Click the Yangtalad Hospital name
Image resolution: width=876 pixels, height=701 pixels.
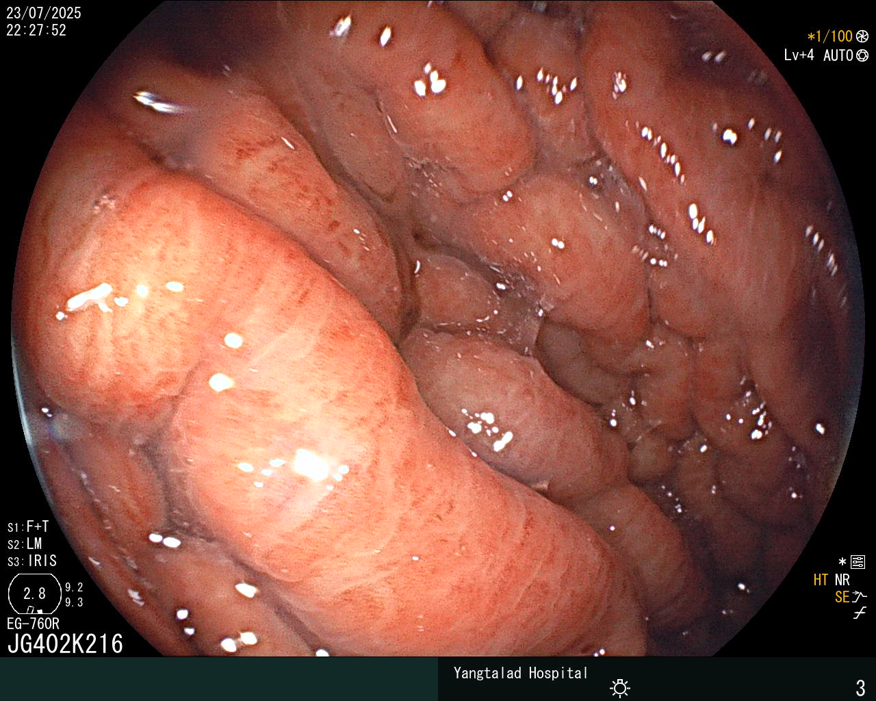pos(521,673)
